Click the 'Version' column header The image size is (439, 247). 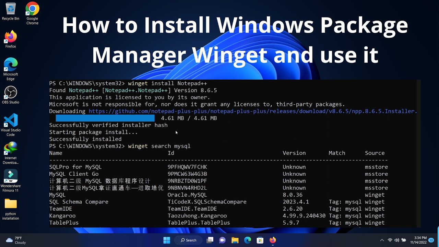point(294,153)
